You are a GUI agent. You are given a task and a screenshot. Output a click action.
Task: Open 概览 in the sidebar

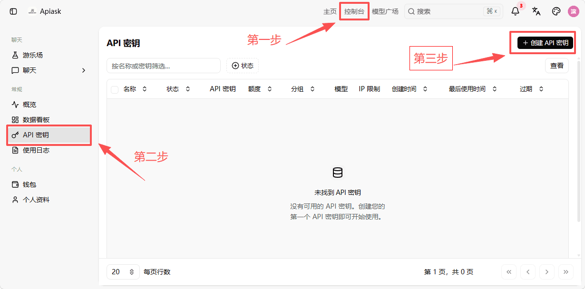click(49, 105)
